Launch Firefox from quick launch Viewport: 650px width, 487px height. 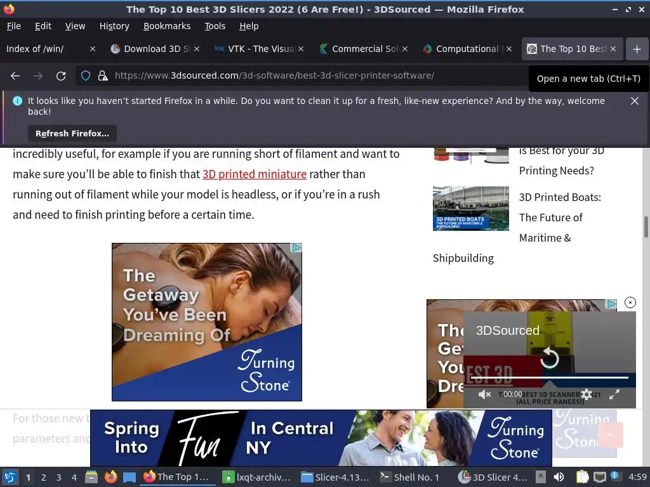click(110, 477)
